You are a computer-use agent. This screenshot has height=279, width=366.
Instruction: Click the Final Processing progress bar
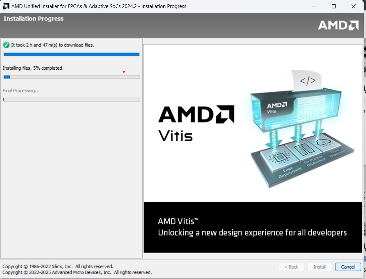click(71, 99)
